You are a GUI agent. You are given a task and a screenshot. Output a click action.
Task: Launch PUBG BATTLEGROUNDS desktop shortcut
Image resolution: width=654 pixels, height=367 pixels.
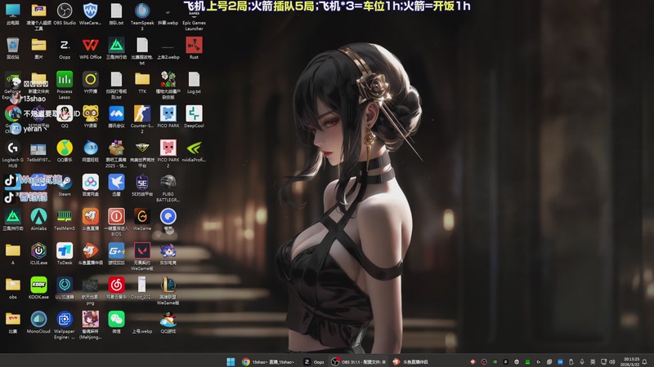point(168,182)
